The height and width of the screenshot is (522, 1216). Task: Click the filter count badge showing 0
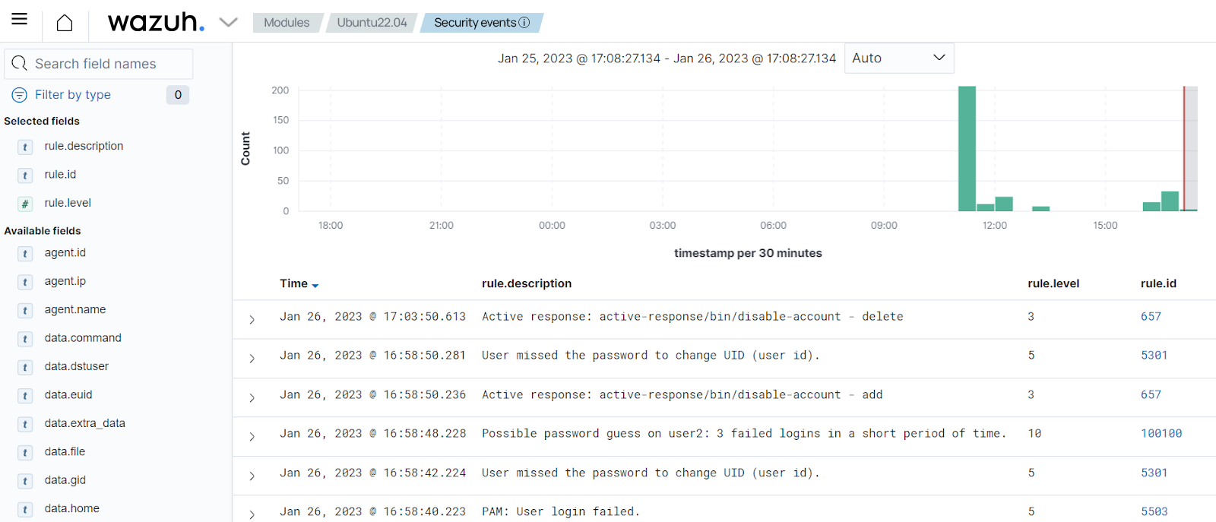[x=178, y=95]
